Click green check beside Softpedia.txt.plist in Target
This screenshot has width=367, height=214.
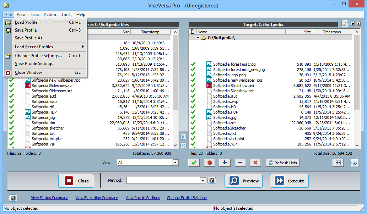pos(193,139)
